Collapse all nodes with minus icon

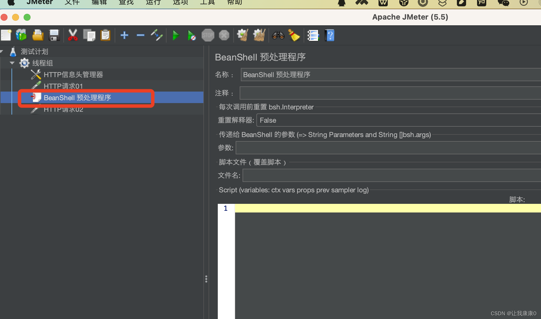point(141,35)
